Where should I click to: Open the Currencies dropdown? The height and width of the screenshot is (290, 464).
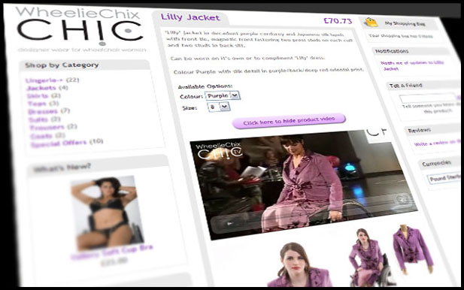444,178
